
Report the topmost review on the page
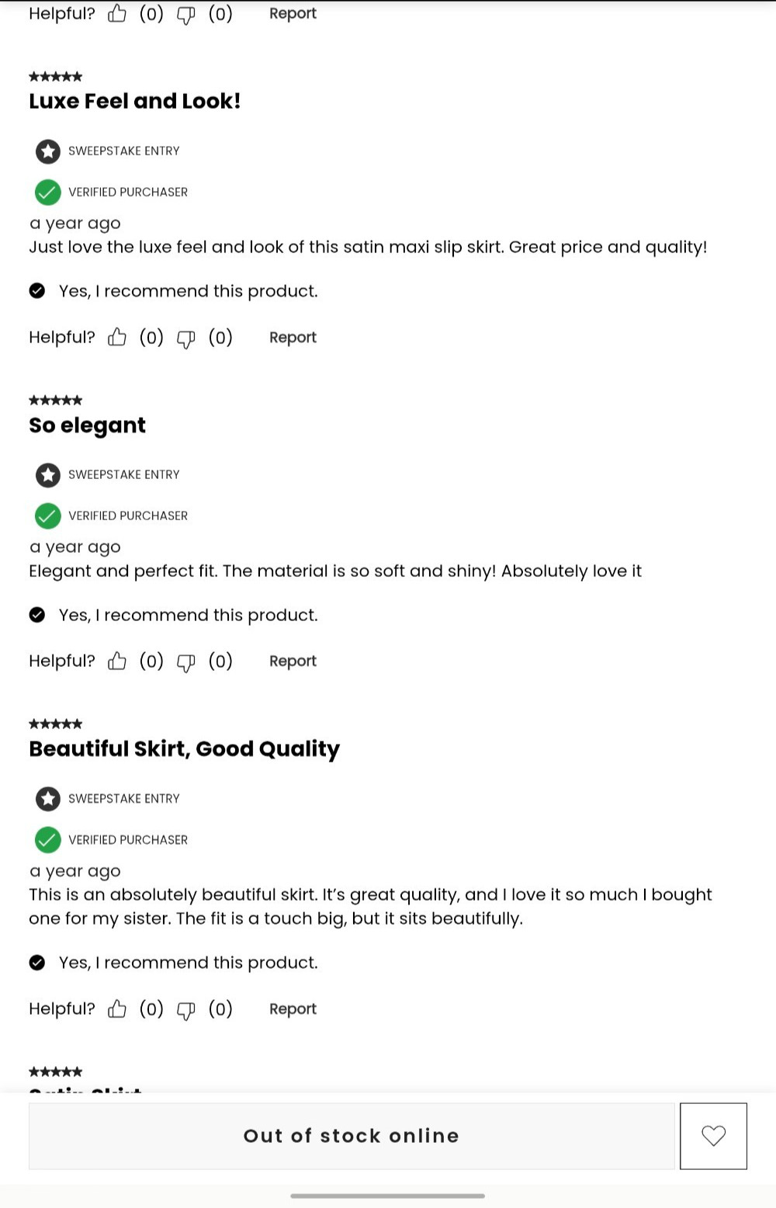pyautogui.click(x=293, y=14)
